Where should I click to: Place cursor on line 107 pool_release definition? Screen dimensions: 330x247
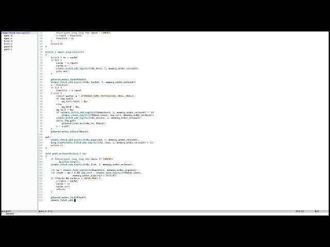coord(66,153)
